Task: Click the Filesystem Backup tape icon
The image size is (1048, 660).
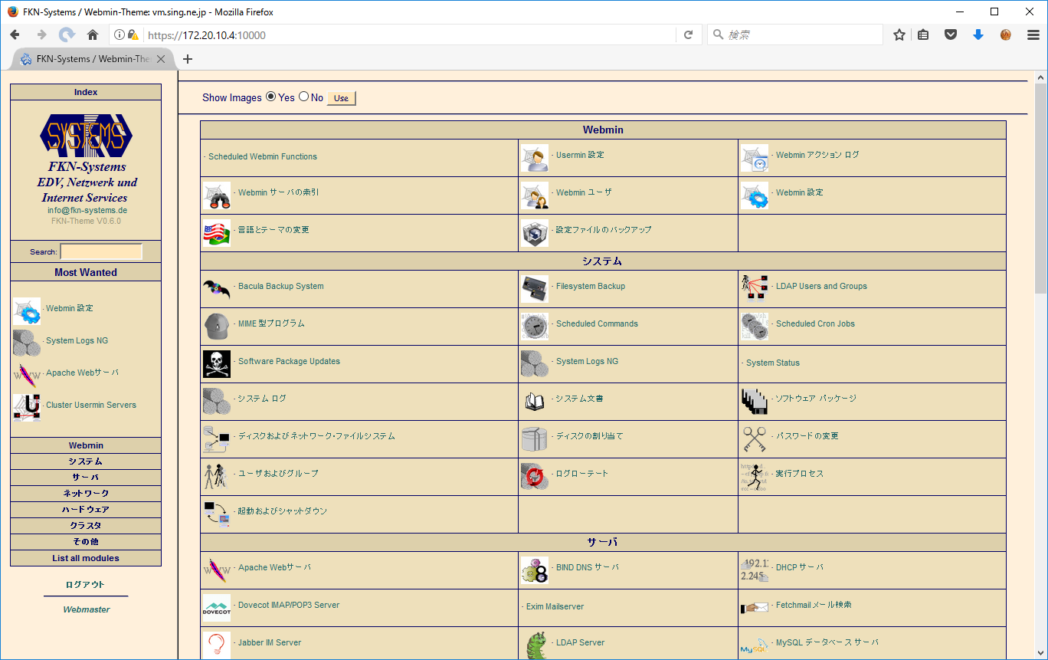Action: coord(535,289)
